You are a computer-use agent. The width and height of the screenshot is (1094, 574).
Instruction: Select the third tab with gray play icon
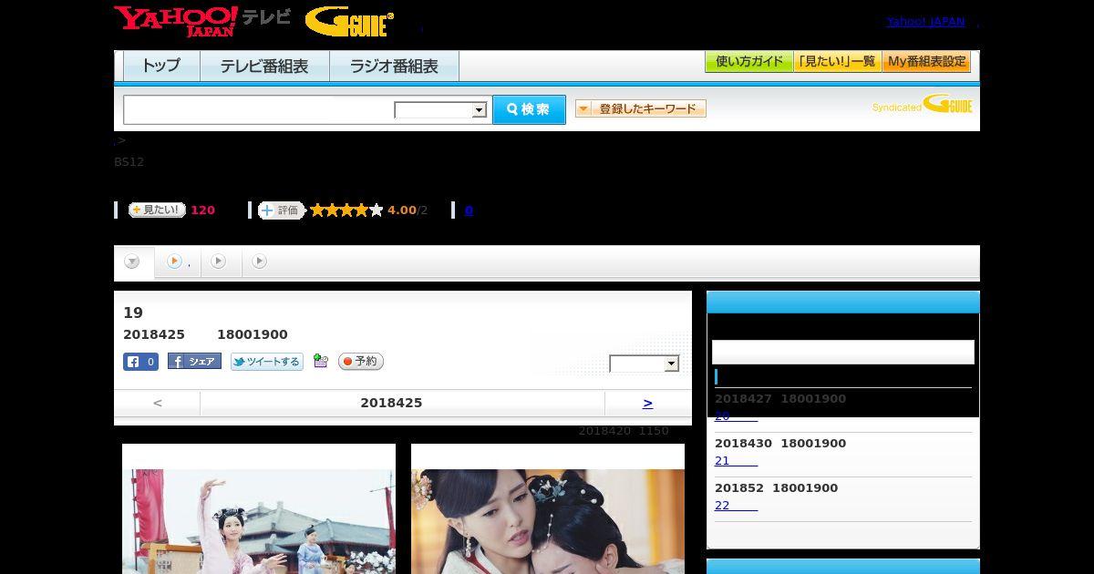[x=219, y=261]
